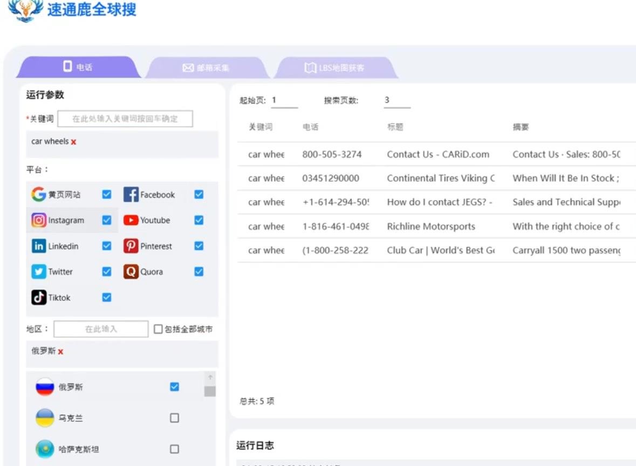Remove the 俄罗斯 region tag

point(60,352)
